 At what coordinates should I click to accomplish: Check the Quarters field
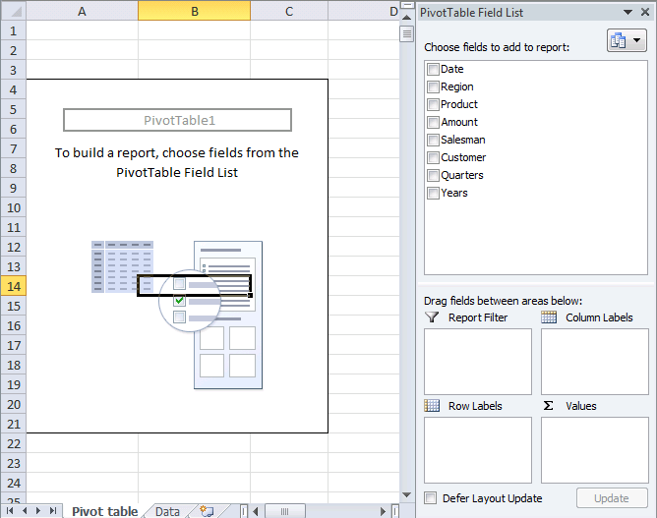(433, 175)
